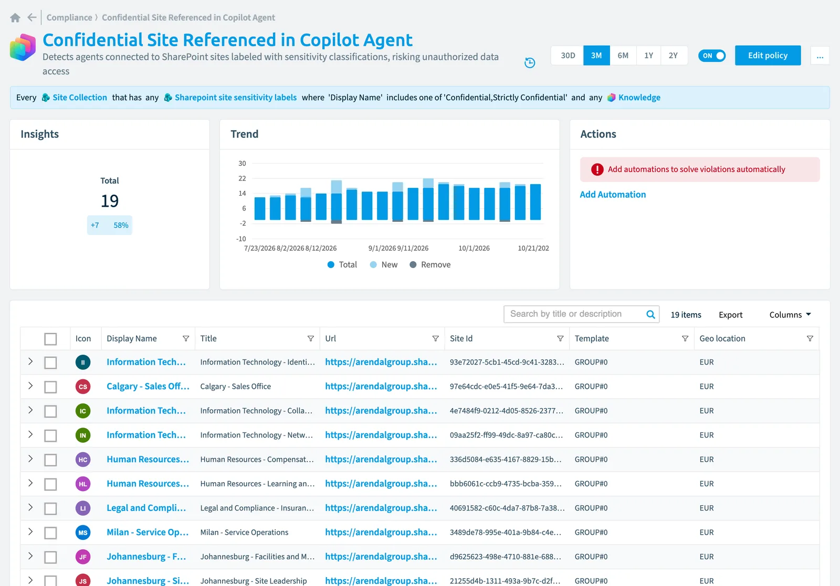
Task: Click the Export button
Action: (x=730, y=315)
